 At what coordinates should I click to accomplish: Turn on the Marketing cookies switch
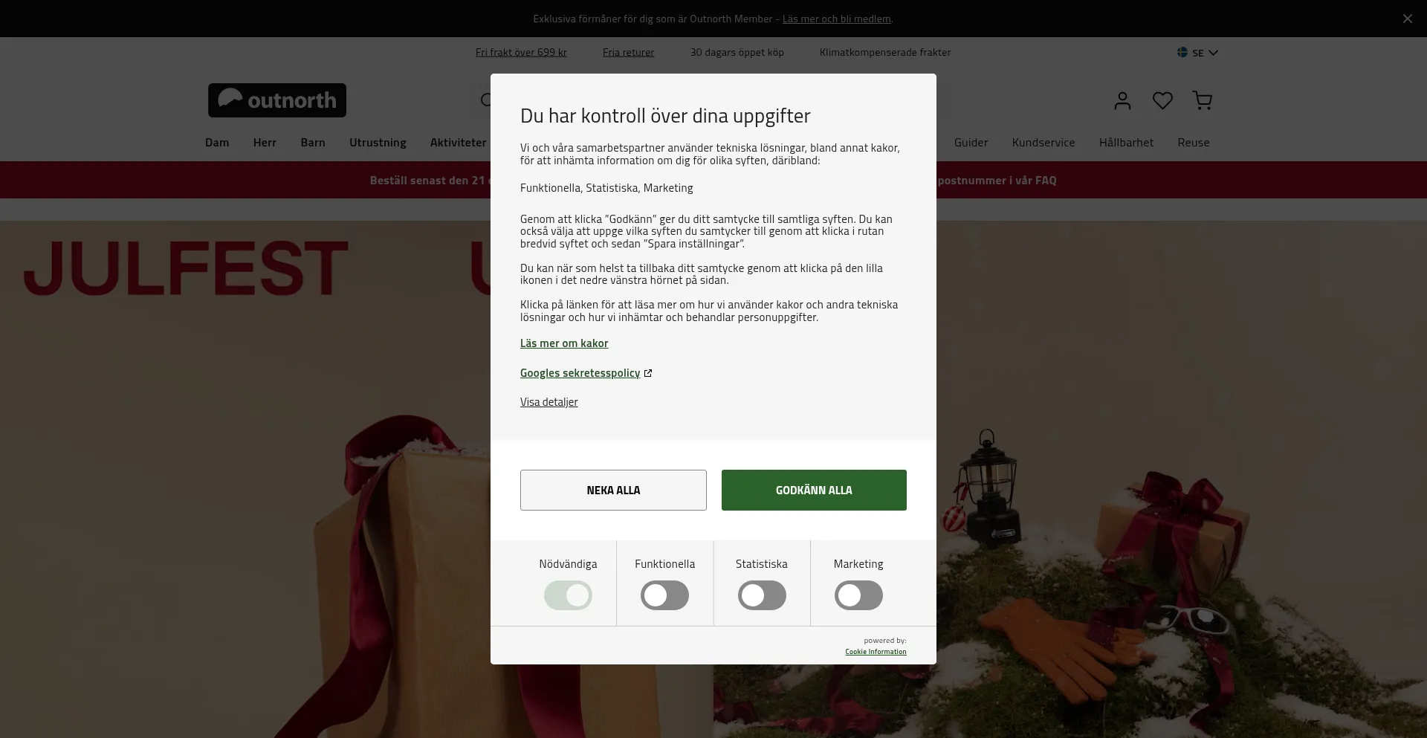click(x=858, y=595)
